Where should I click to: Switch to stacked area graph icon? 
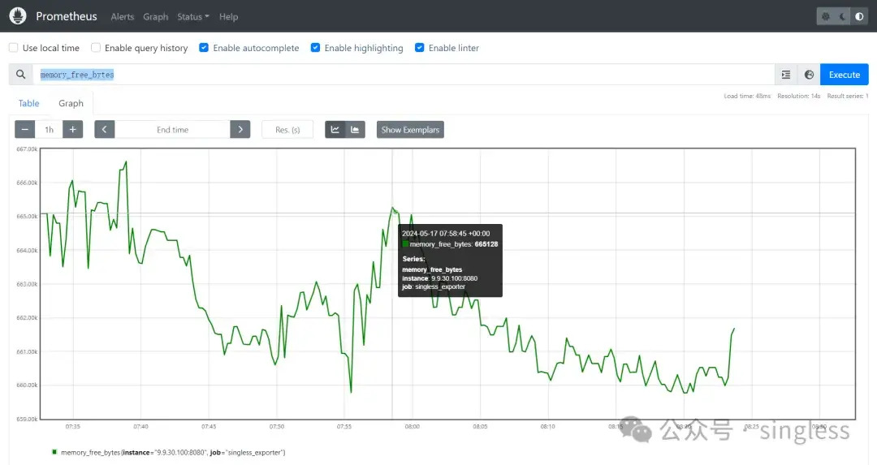pos(355,130)
